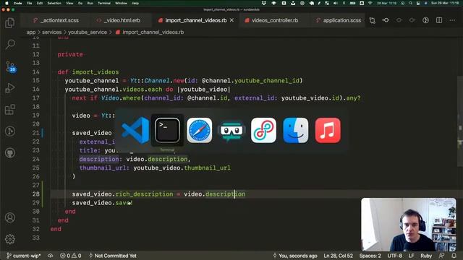Click 'Not Committed Yet' blame status
Screen dimensions: 463x260
[112, 256]
